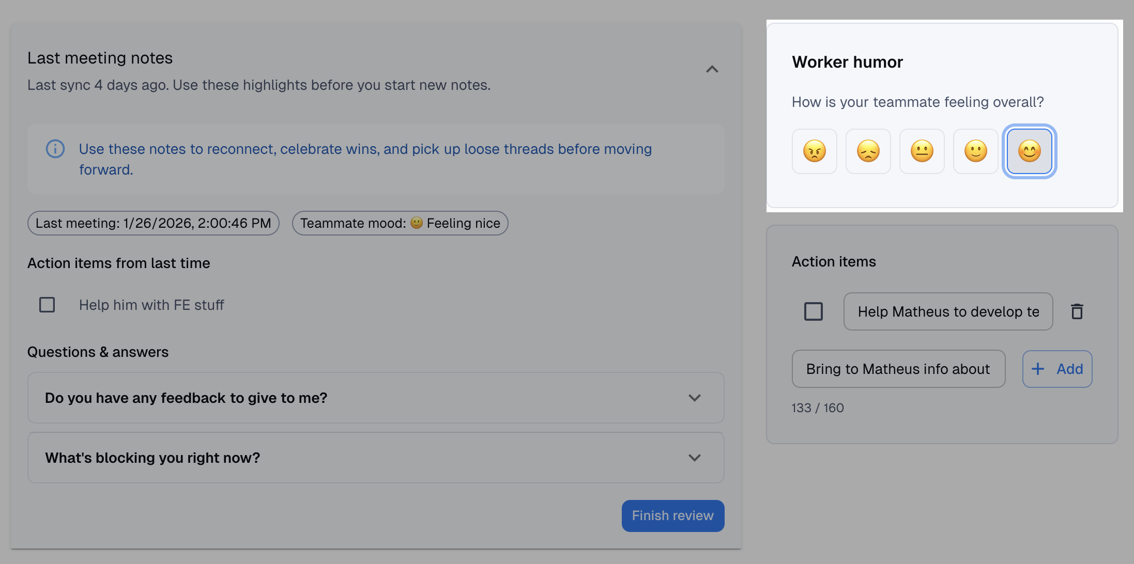Click the Teammate mood Feeling nice chip
This screenshot has width=1134, height=564.
(400, 223)
